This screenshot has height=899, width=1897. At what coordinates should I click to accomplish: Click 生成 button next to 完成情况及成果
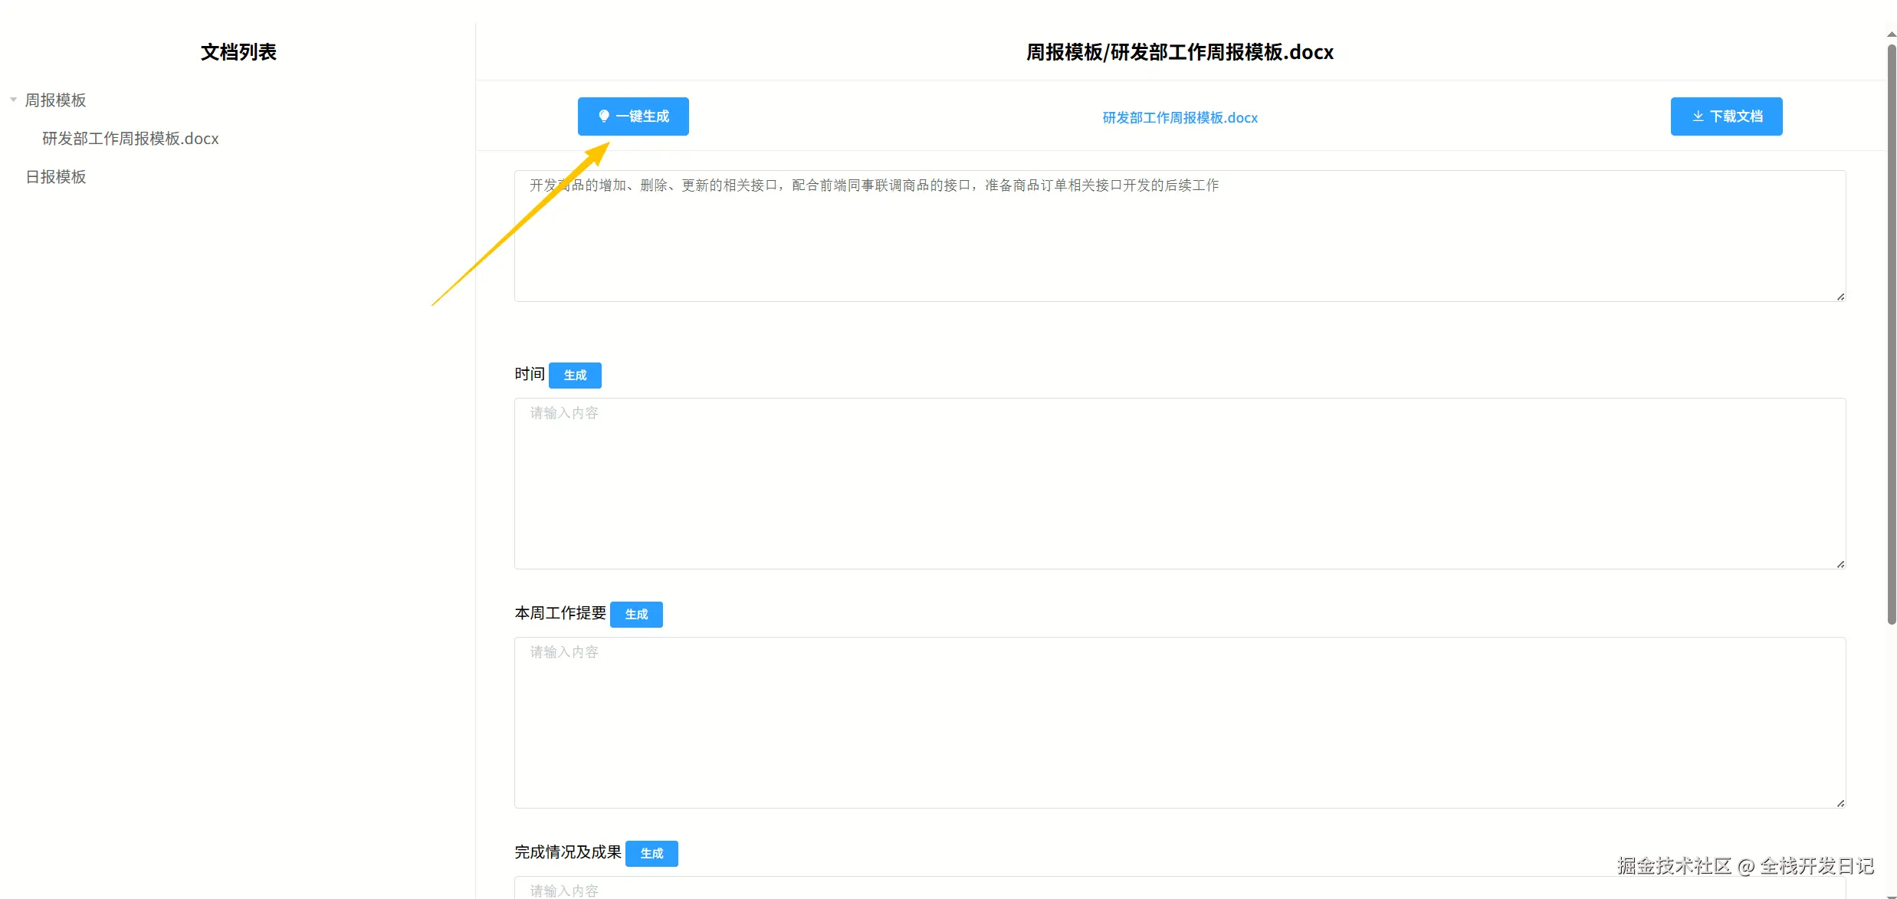(651, 854)
